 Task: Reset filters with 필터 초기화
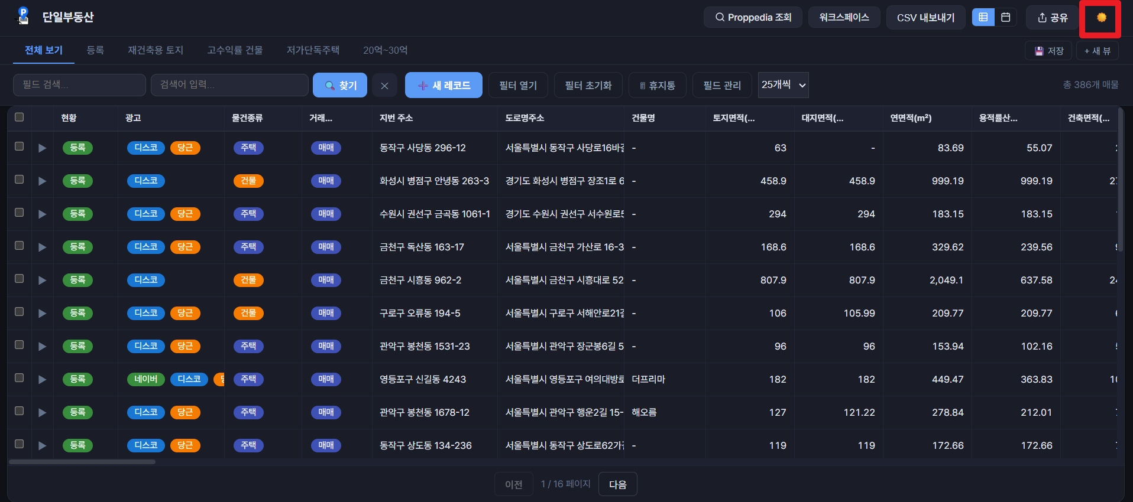pyautogui.click(x=588, y=86)
